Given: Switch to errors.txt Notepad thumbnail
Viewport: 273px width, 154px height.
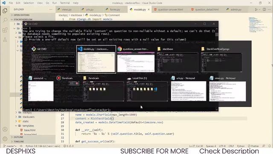Looking at the screenshot, I should click(41, 89).
